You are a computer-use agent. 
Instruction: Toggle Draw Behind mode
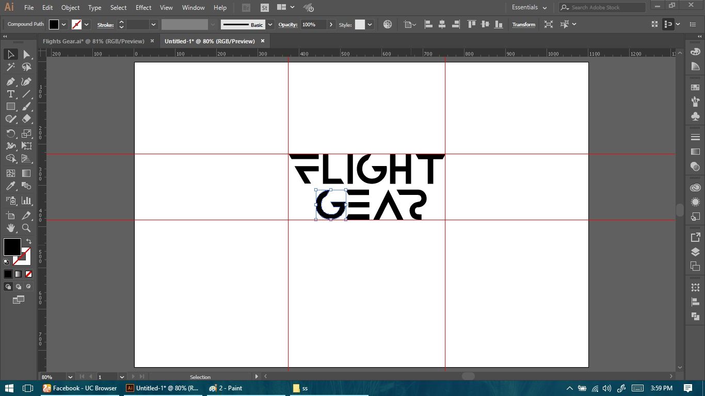click(x=19, y=286)
